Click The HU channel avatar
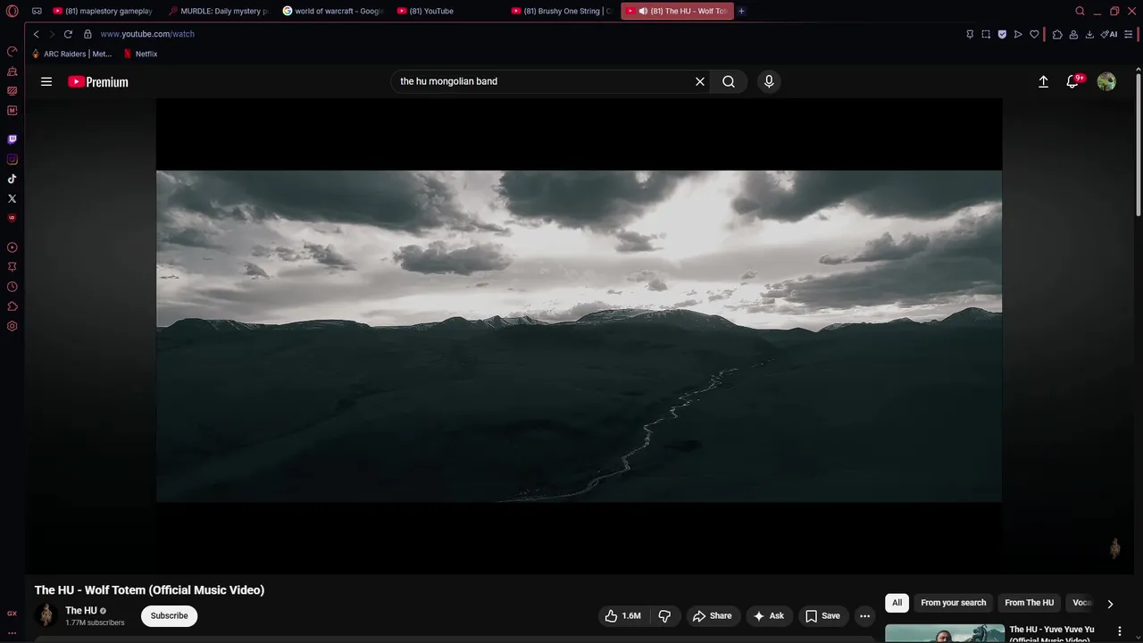This screenshot has width=1143, height=643. click(46, 615)
